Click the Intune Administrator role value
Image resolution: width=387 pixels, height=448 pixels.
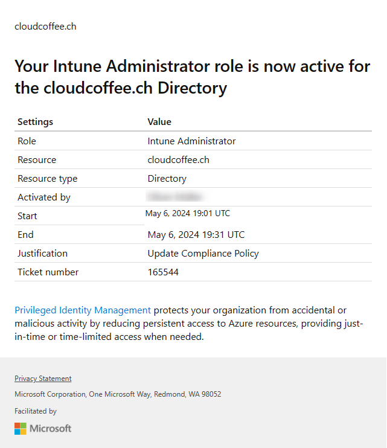(191, 141)
